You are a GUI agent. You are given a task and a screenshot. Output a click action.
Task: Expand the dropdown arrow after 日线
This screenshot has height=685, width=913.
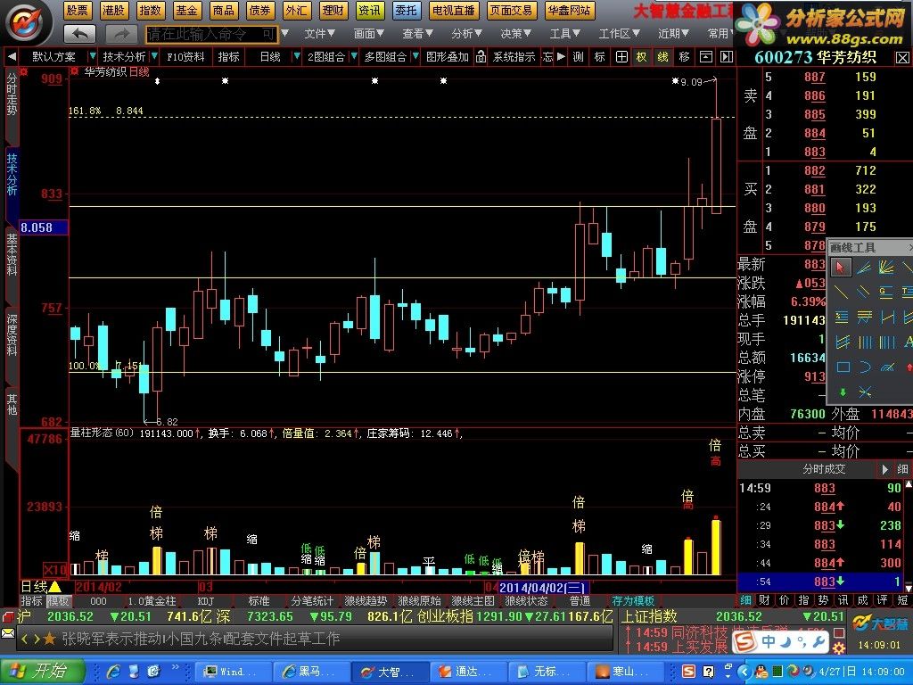point(296,56)
